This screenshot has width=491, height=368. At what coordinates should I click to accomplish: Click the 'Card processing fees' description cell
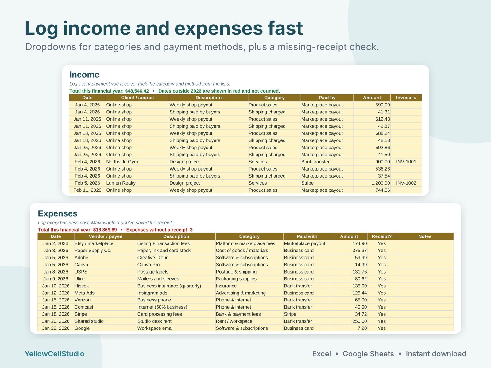[x=176, y=314]
